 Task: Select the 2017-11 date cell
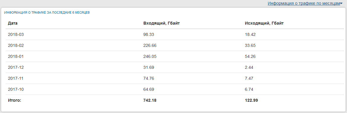tap(16, 78)
